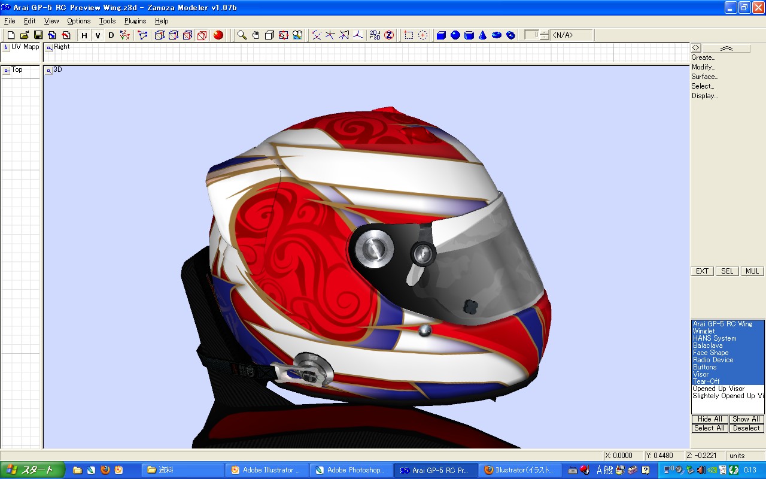Click the Save file toolbar icon
Viewport: 766px width, 479px height.
38,35
